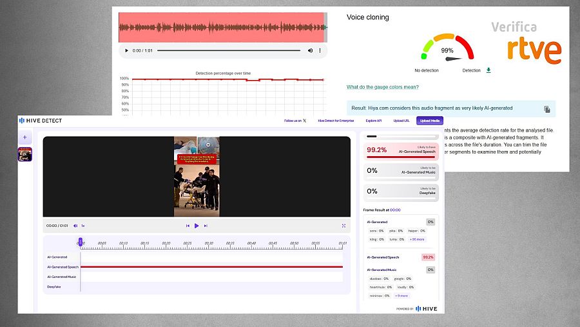Open audio player three-dot options menu
The image size is (580, 327).
click(320, 50)
